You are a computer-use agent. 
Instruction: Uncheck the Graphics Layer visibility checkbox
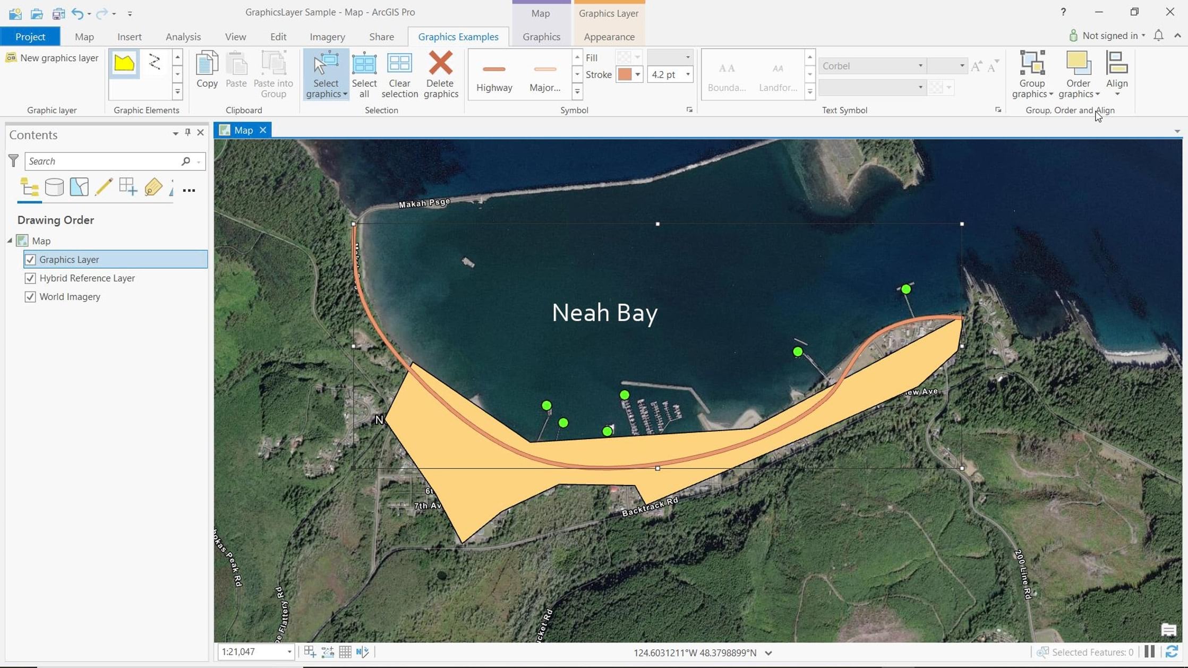(x=30, y=259)
